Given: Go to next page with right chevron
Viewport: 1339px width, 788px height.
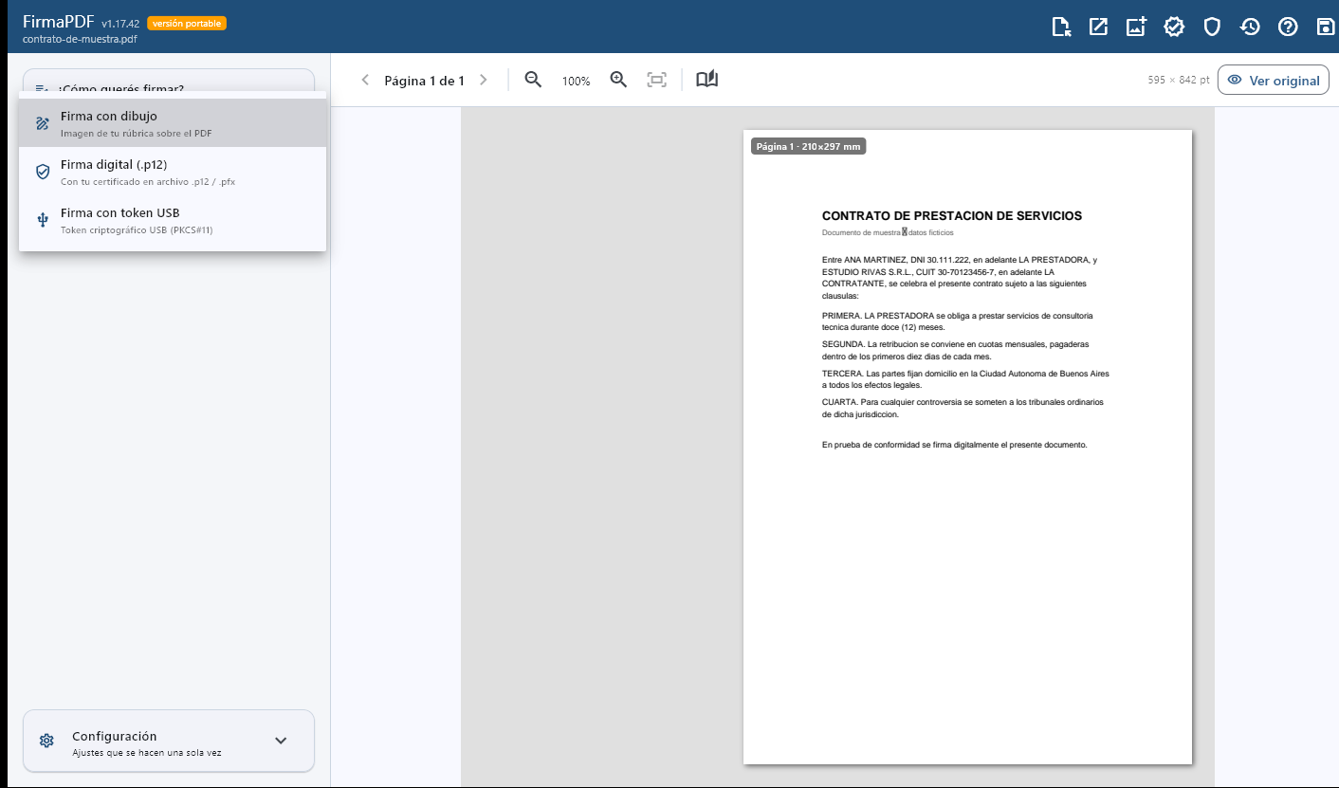Looking at the screenshot, I should click(484, 81).
